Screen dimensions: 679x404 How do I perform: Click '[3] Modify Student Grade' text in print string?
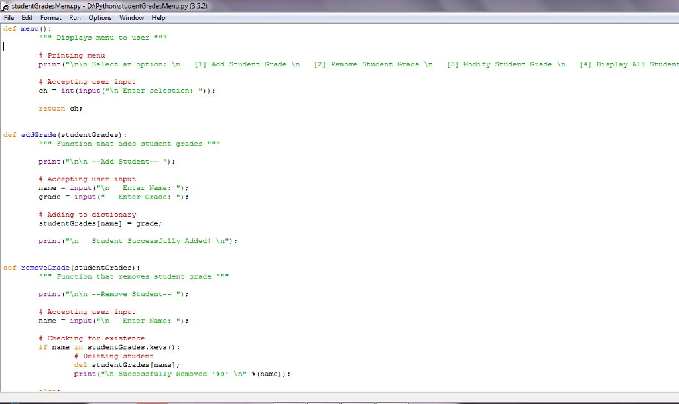pos(499,64)
